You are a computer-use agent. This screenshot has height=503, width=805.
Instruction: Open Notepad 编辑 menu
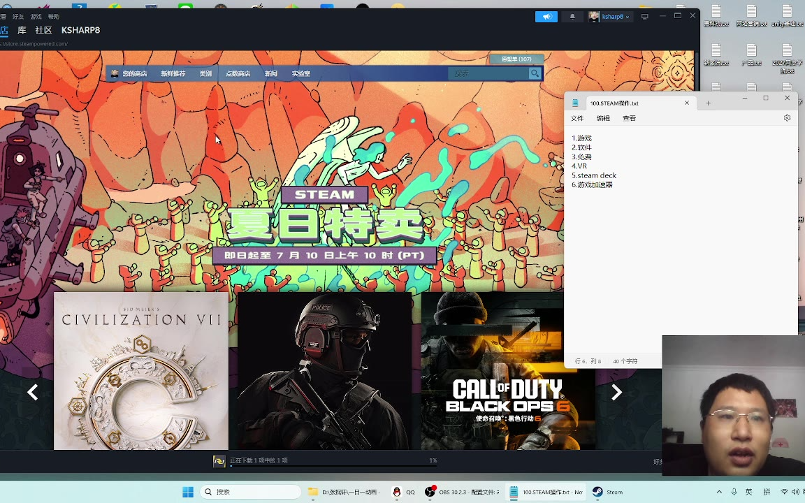(603, 118)
